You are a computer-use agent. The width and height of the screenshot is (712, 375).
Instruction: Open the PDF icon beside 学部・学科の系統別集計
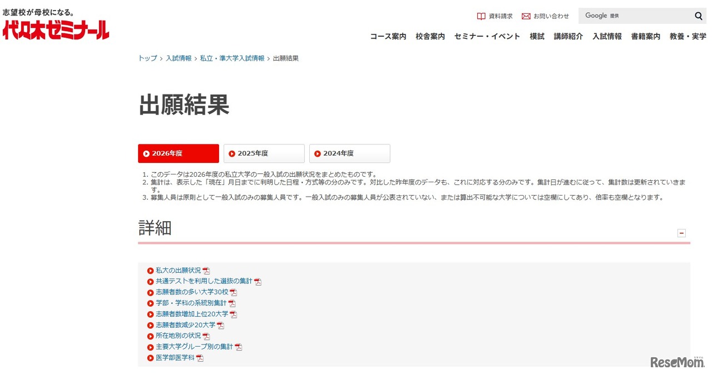pyautogui.click(x=232, y=303)
